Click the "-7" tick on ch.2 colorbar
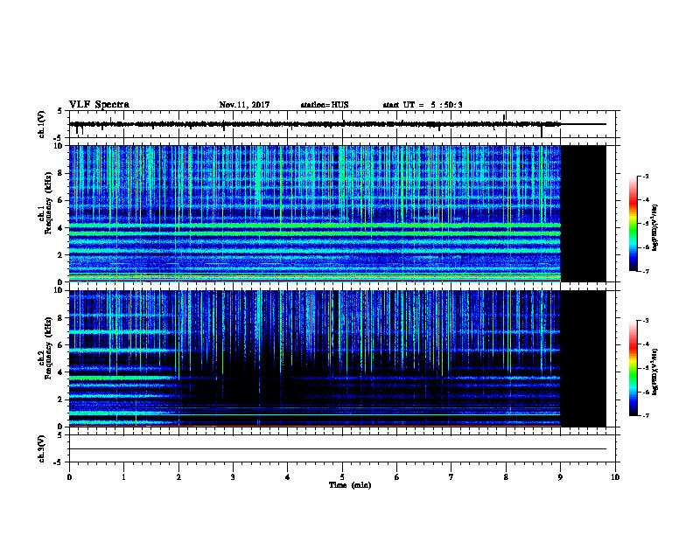The image size is (693, 535). pos(645,415)
